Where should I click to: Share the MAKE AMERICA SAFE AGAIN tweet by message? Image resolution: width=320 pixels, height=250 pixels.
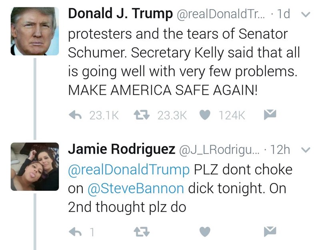point(267,116)
